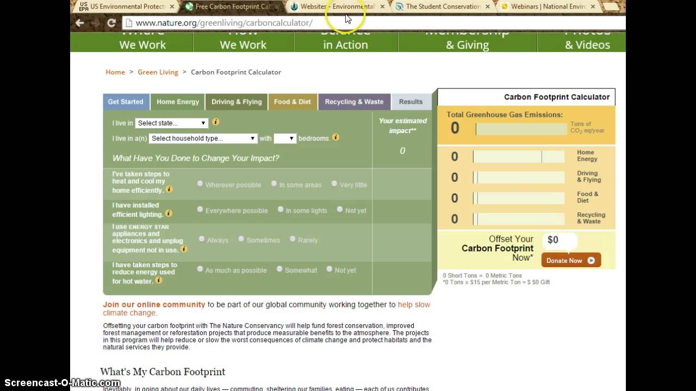Select 'Very little' for heating and cooling
The height and width of the screenshot is (391, 696).
(334, 184)
